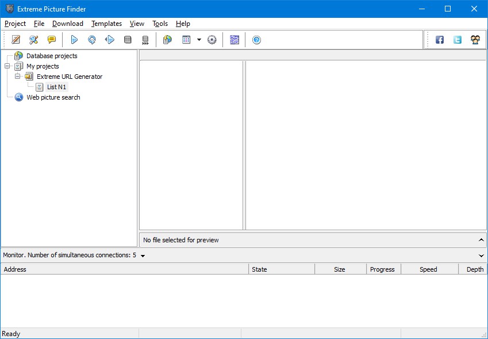This screenshot has height=339, width=488.
Task: Open the View menu
Action: click(137, 24)
